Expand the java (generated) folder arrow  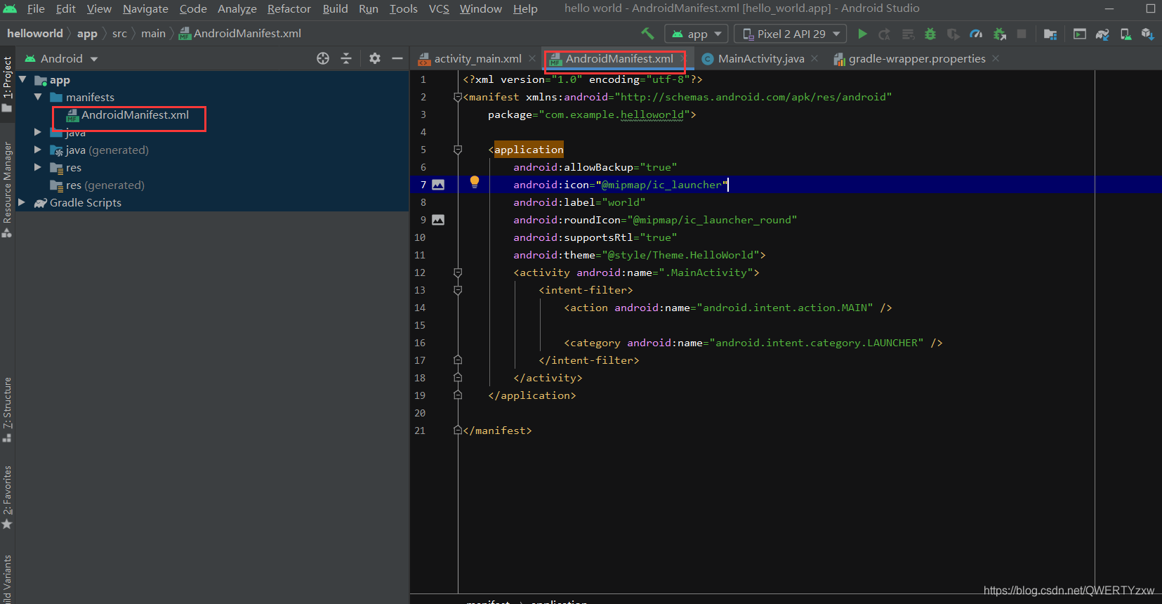38,150
